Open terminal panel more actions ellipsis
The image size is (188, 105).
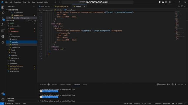click(x=179, y=85)
